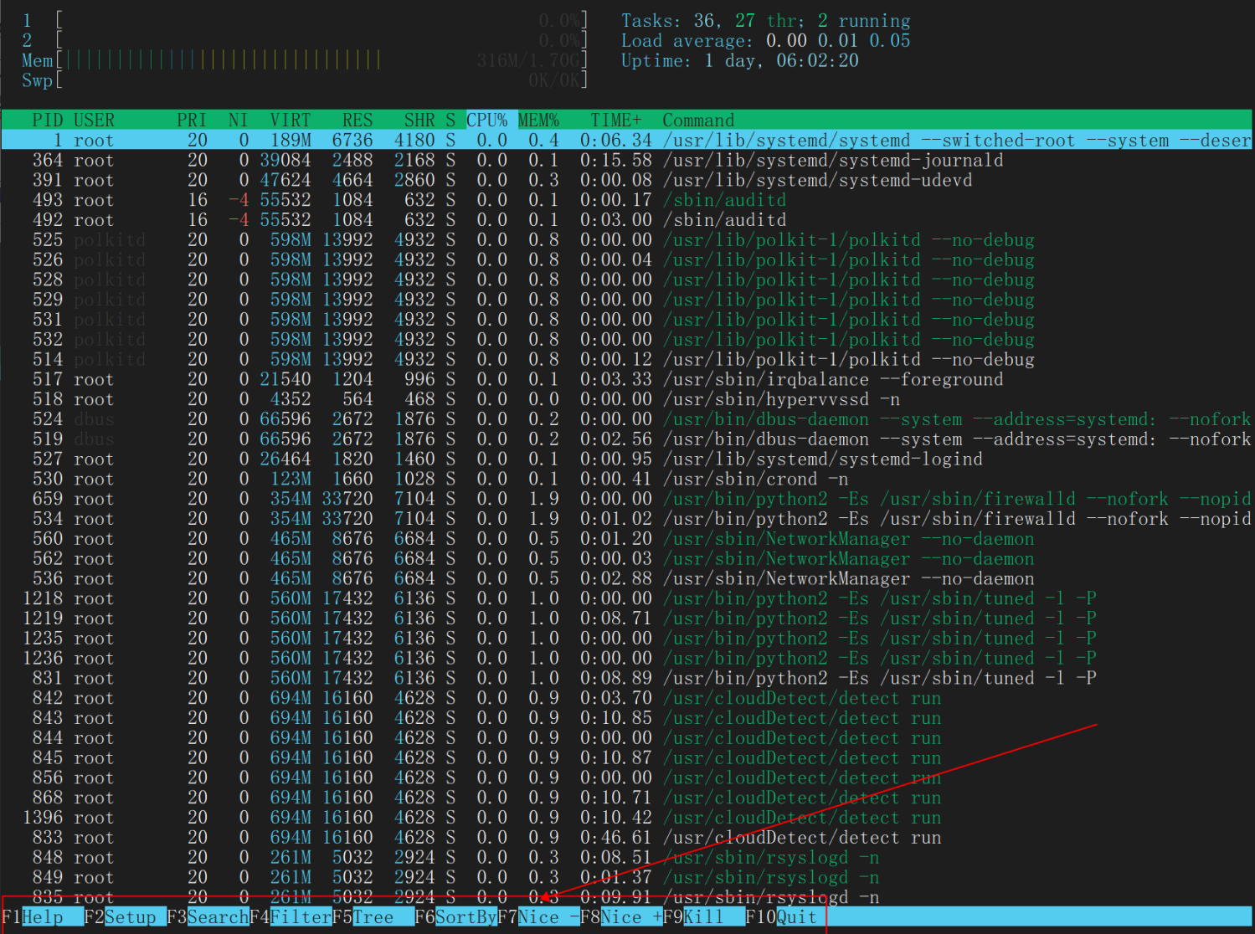The height and width of the screenshot is (934, 1255).
Task: Click the Uptime reading
Action: pyautogui.click(x=739, y=60)
